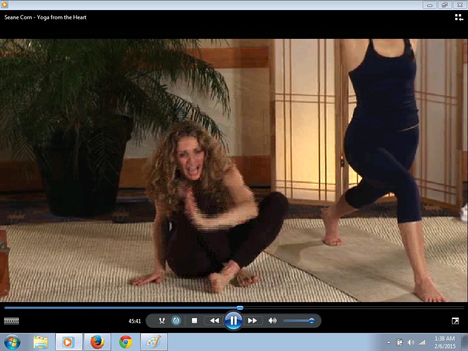Open Paint from the taskbar

(154, 342)
